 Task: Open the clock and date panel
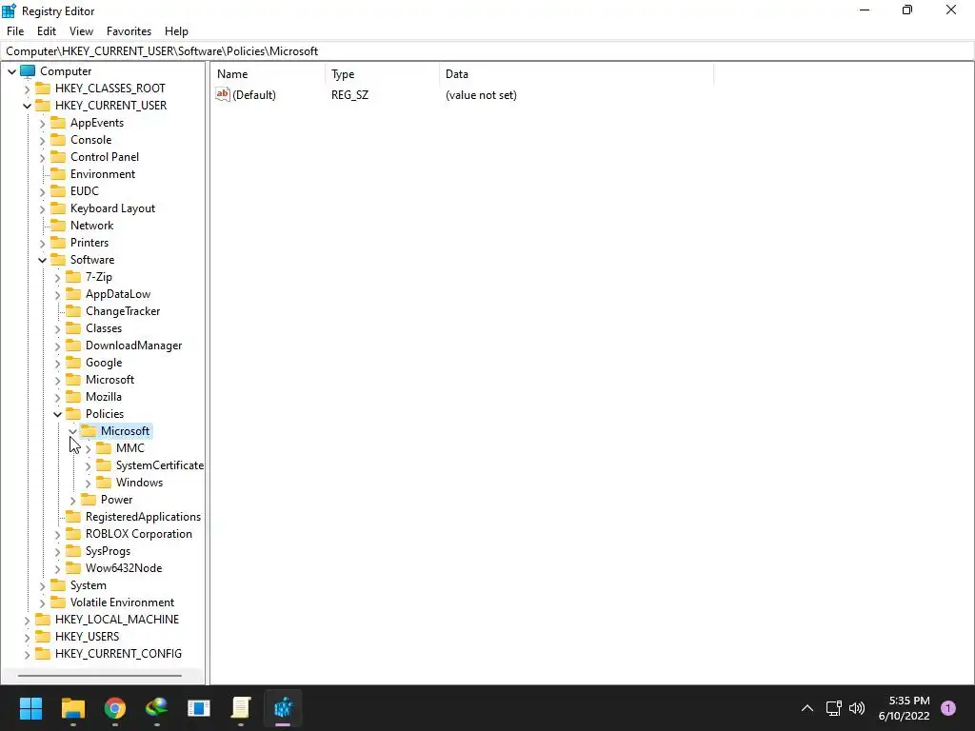click(904, 707)
